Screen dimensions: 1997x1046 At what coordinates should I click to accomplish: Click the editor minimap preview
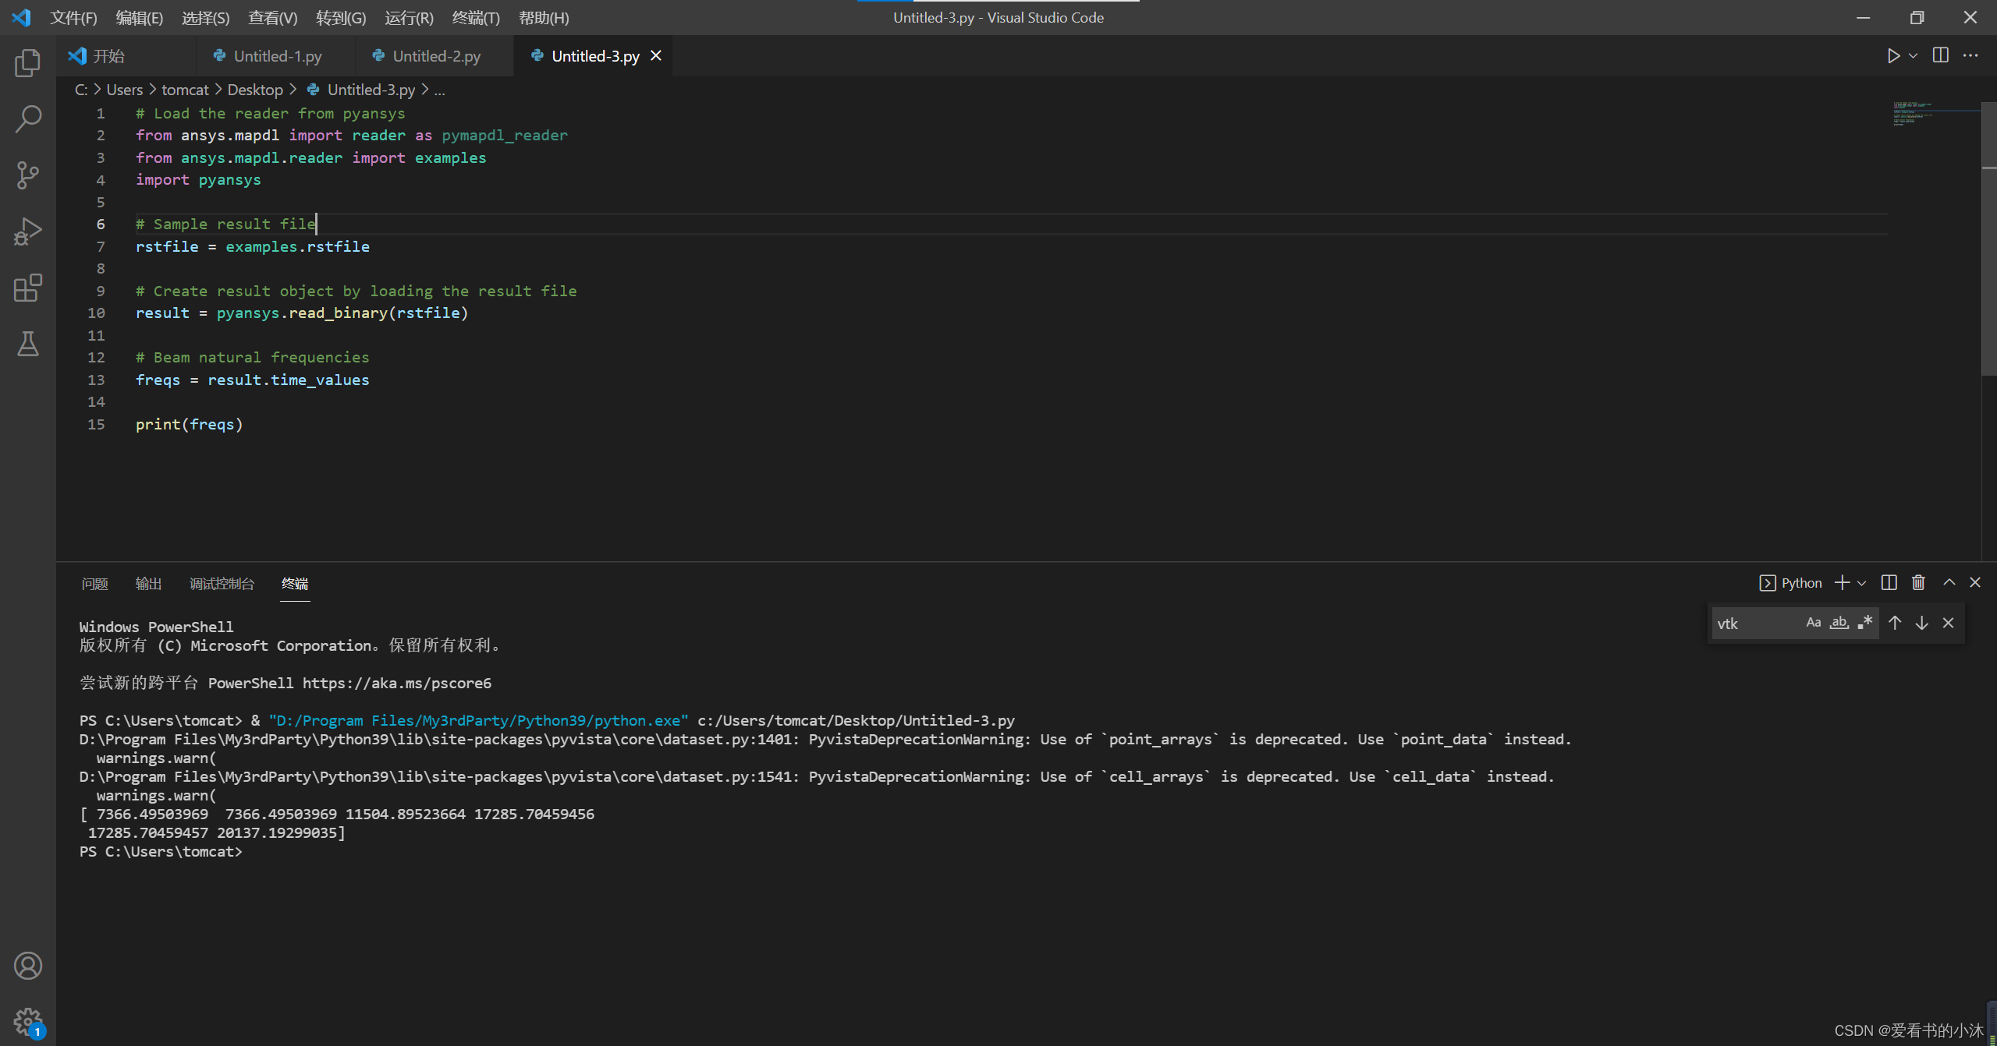(1935, 114)
